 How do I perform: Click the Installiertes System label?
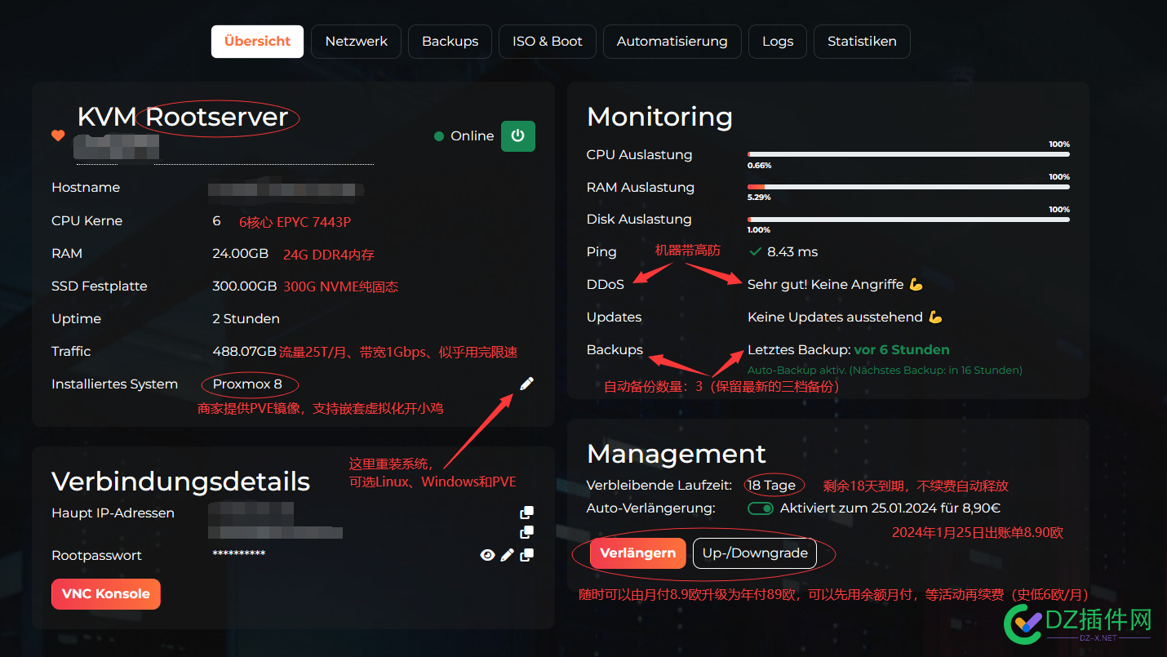click(114, 384)
